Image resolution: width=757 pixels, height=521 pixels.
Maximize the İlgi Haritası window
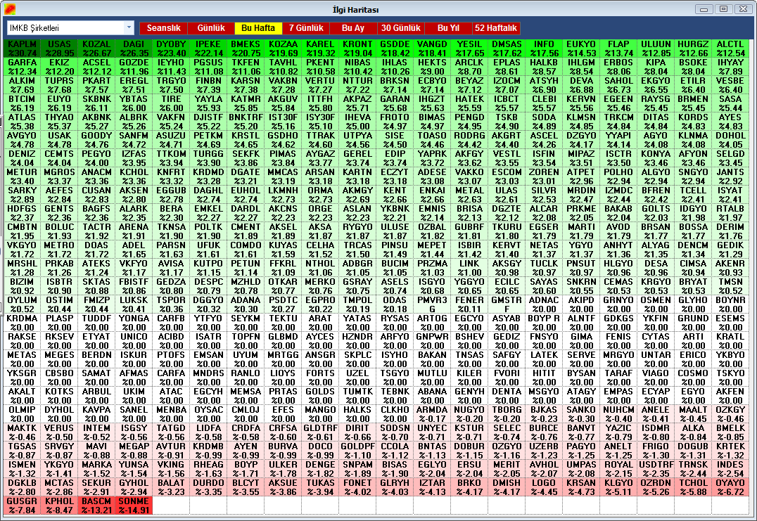[723, 8]
